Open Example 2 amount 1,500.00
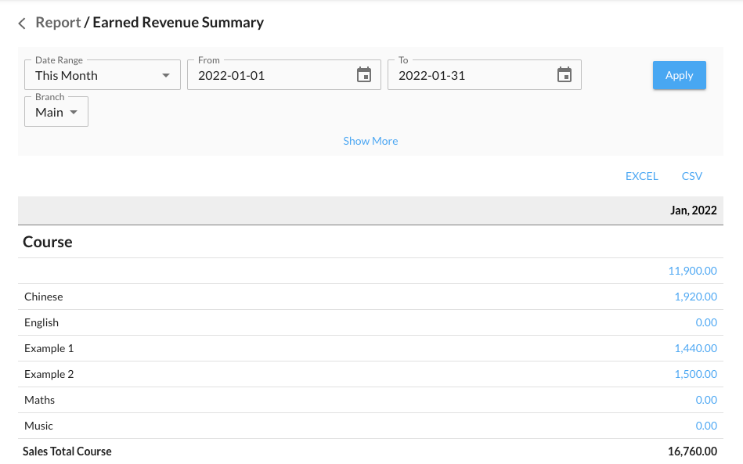 coord(695,374)
